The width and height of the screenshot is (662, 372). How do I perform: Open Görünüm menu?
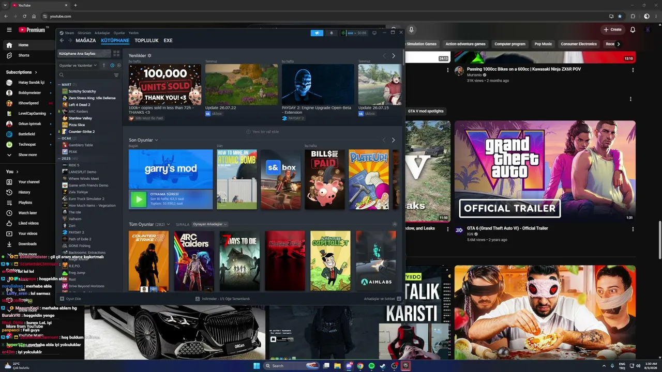click(x=84, y=33)
